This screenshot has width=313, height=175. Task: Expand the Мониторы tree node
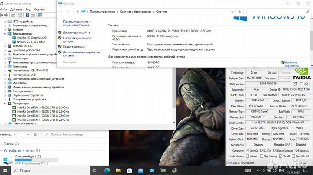coord(5,83)
